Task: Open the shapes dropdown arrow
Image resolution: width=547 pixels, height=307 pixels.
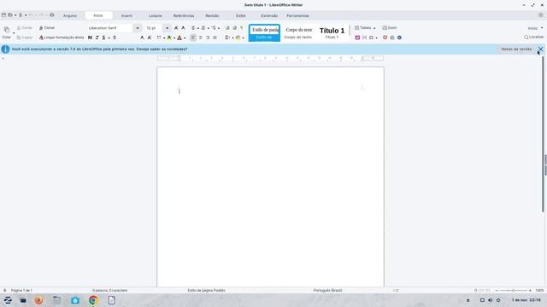Action: (376, 38)
